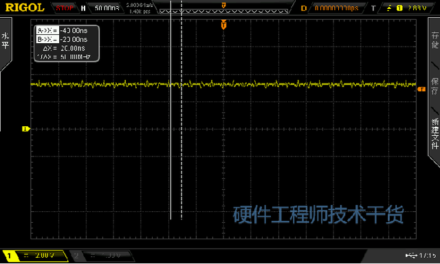Click the T trigger label
Viewport: 440px width, 264px height.
point(373,8)
